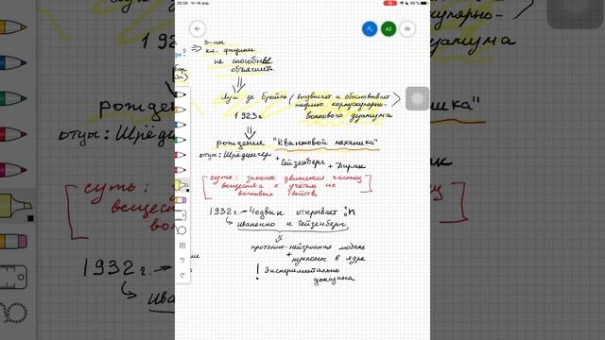Open the green "AZ" participant avatar

pyautogui.click(x=389, y=29)
